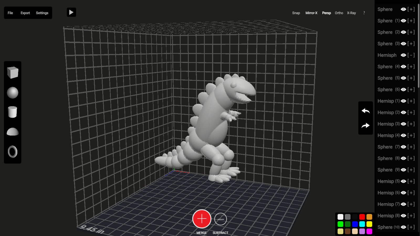420x236 pixels.
Task: Click the Subtract minus circle button
Action: 220,219
